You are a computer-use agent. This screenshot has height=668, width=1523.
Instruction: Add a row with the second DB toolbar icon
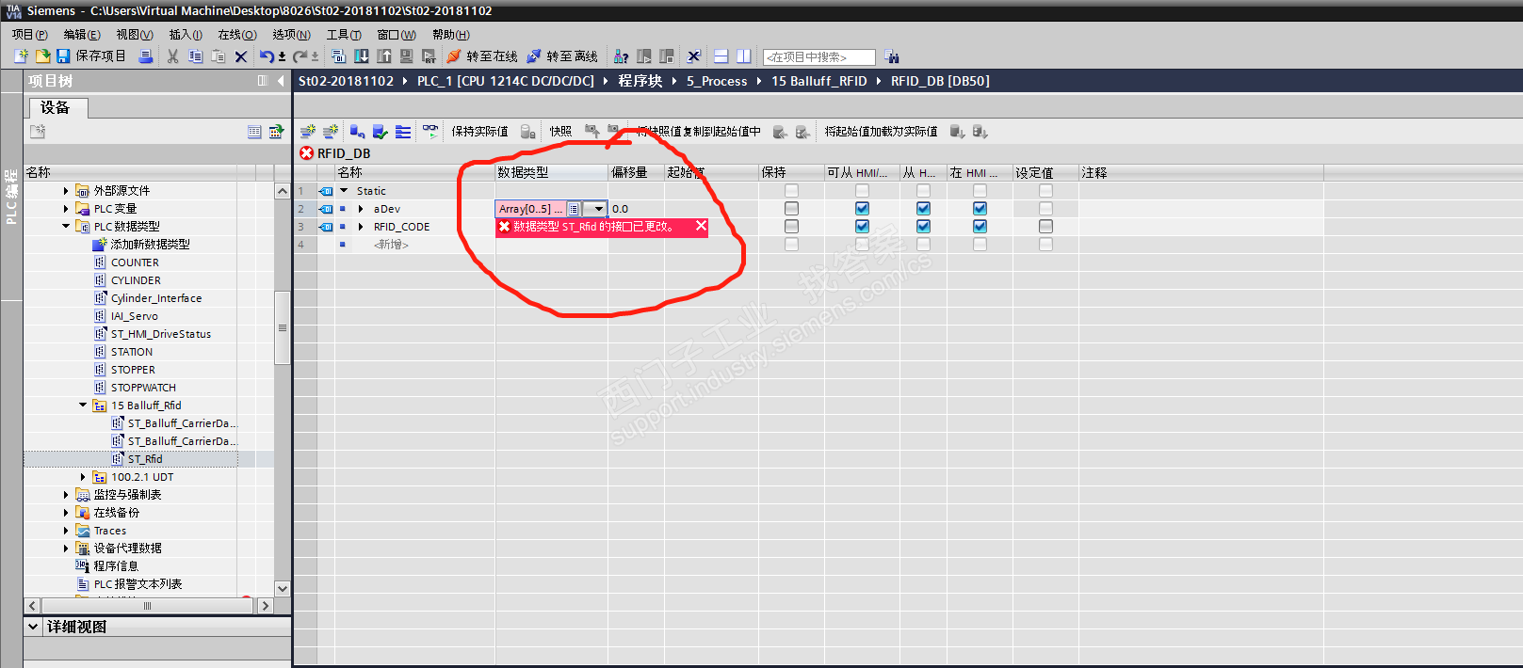pos(331,132)
